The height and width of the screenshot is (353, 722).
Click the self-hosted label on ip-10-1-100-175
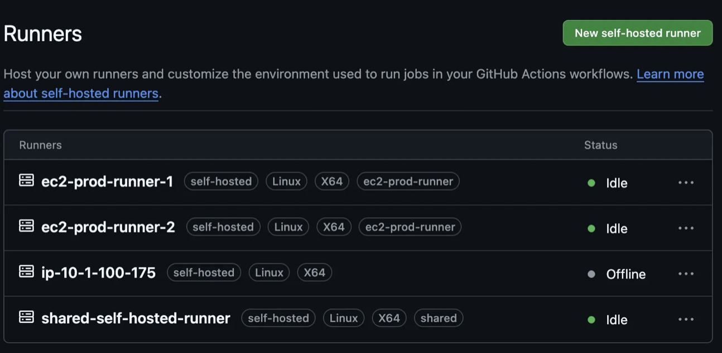click(204, 272)
